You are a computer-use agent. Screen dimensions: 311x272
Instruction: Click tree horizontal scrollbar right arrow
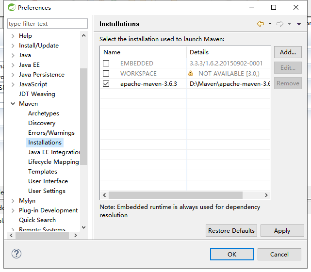click(75, 235)
